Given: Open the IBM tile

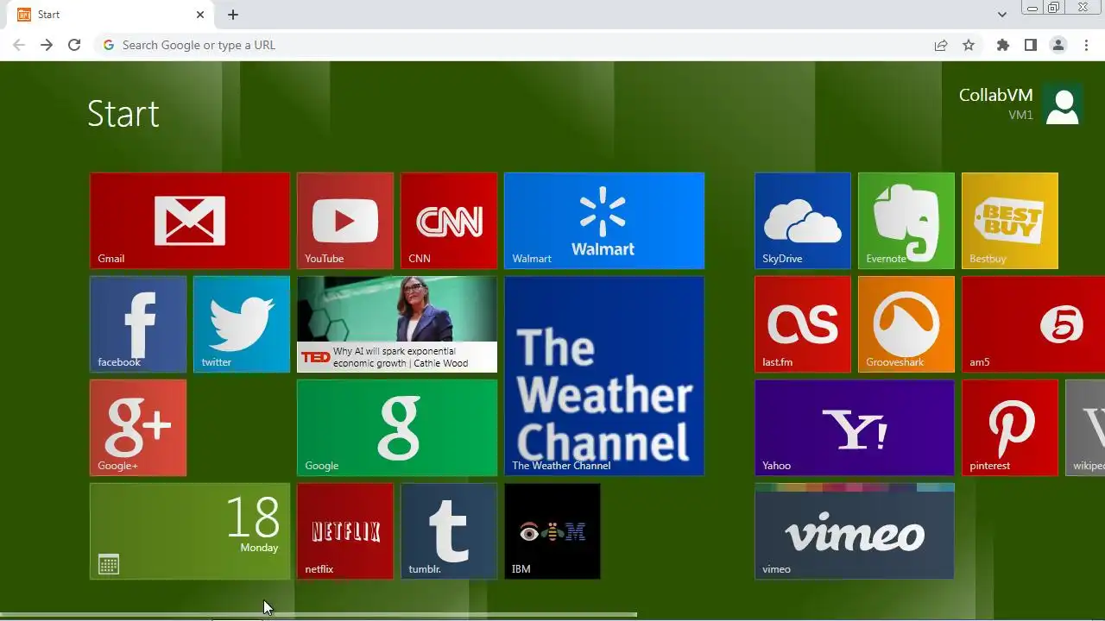Looking at the screenshot, I should pyautogui.click(x=552, y=531).
